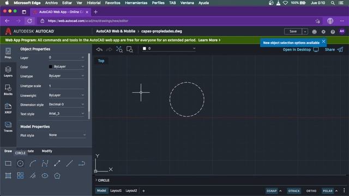Click Open in Desktop

pyautogui.click(x=300, y=50)
